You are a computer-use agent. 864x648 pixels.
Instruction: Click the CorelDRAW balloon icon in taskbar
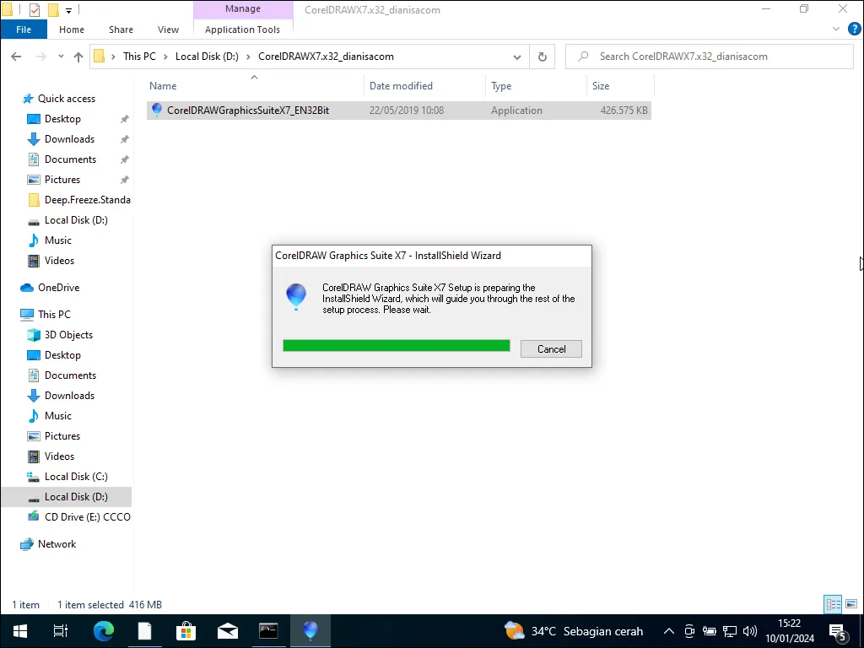click(x=310, y=630)
